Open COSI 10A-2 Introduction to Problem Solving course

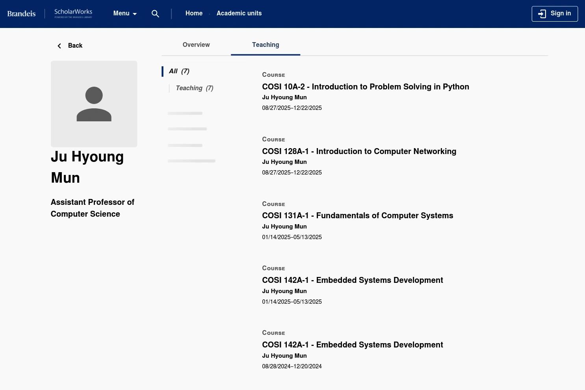pyautogui.click(x=366, y=87)
